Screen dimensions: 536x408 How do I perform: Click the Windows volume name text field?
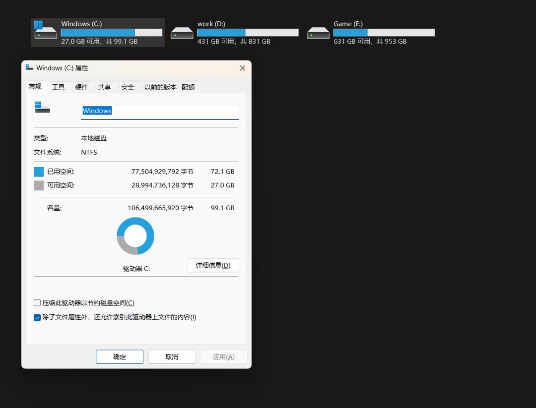[x=160, y=111]
